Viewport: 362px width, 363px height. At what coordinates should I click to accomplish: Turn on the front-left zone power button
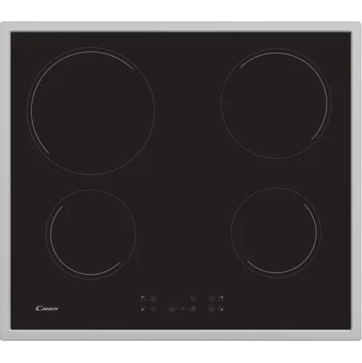point(153,309)
